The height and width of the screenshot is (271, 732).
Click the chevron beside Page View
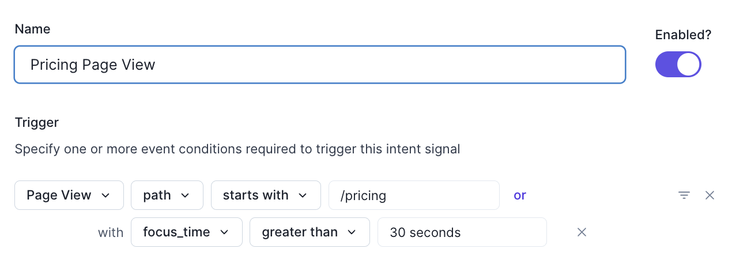coord(105,195)
